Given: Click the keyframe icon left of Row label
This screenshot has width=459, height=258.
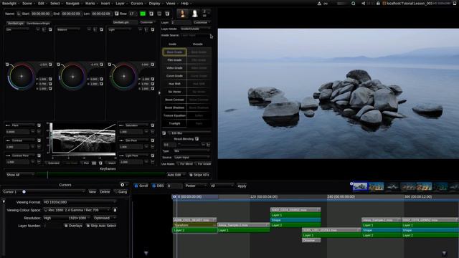Looking at the screenshot, I should click(116, 14).
